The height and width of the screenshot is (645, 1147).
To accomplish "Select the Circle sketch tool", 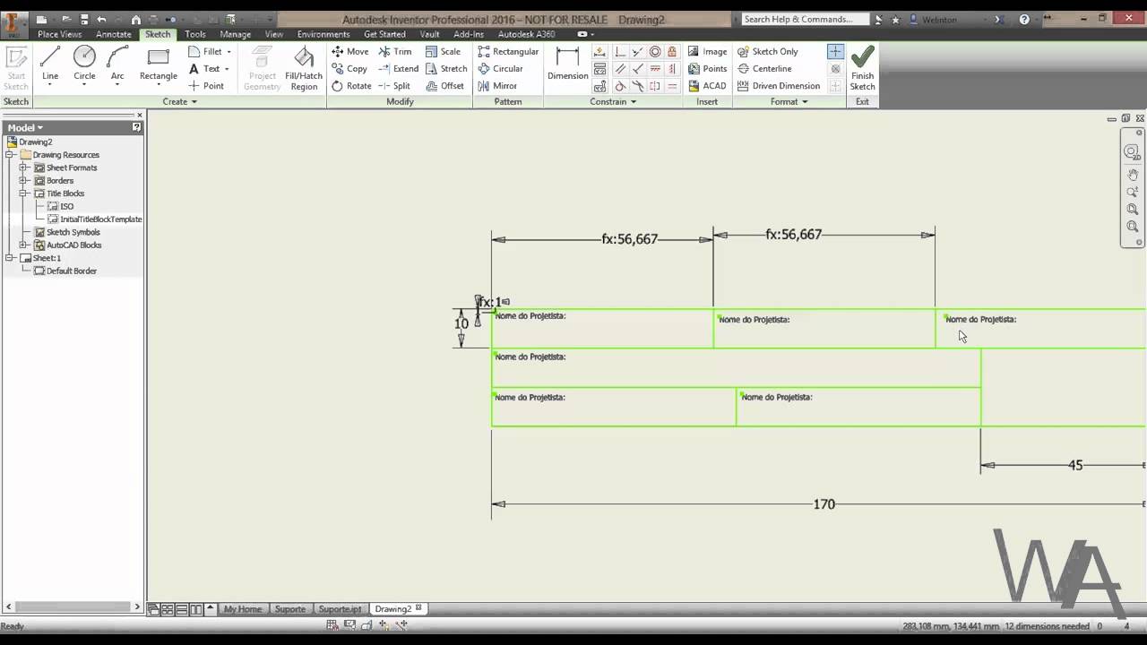I will (x=84, y=64).
